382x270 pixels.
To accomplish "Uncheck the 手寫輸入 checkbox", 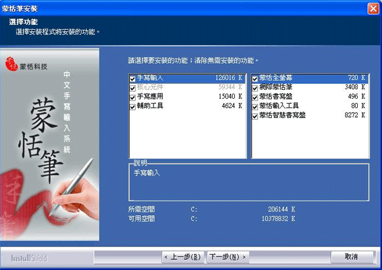I will (x=132, y=79).
